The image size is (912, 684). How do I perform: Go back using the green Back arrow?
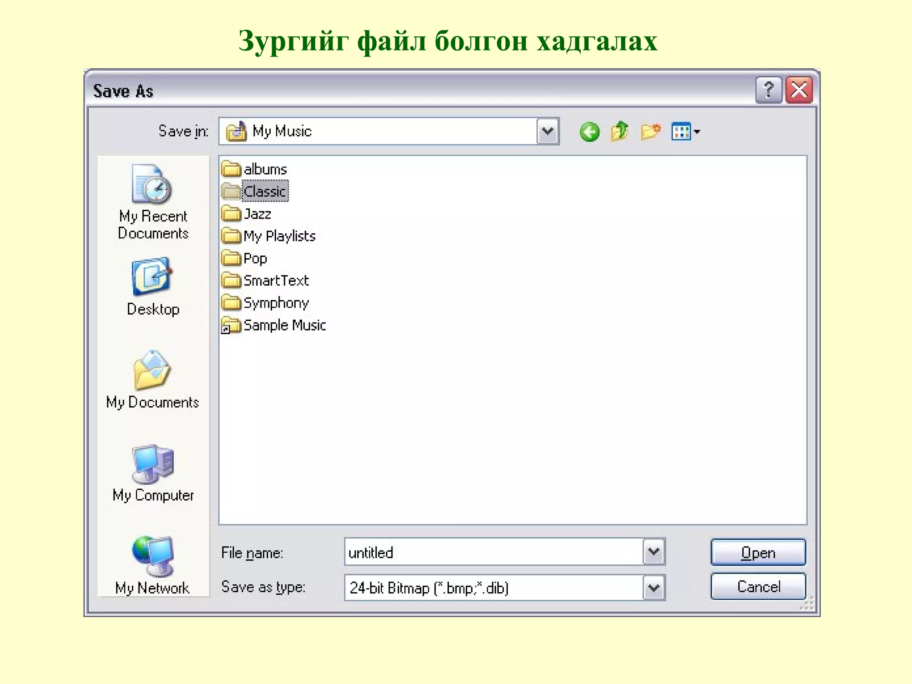(x=590, y=132)
